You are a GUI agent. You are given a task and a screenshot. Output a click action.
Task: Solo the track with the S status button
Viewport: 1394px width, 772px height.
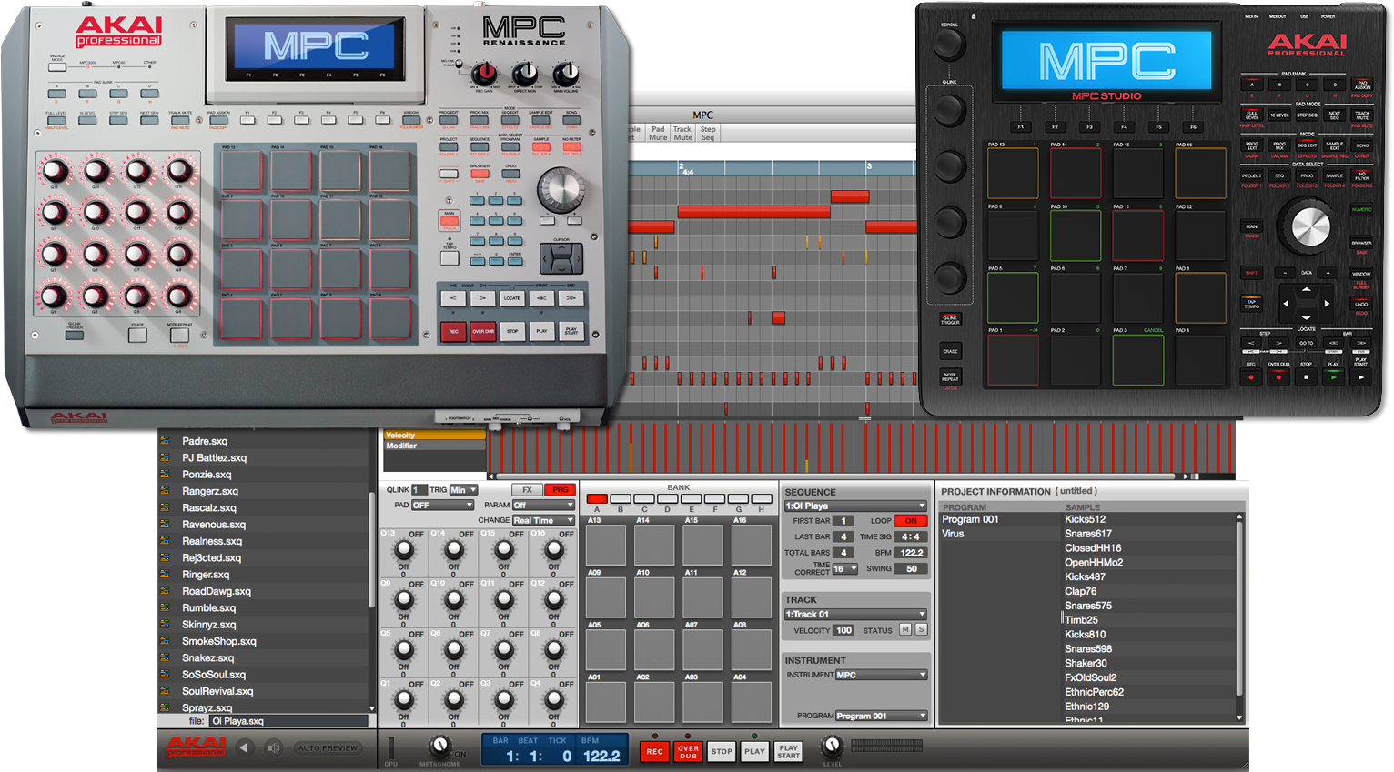pos(921,629)
